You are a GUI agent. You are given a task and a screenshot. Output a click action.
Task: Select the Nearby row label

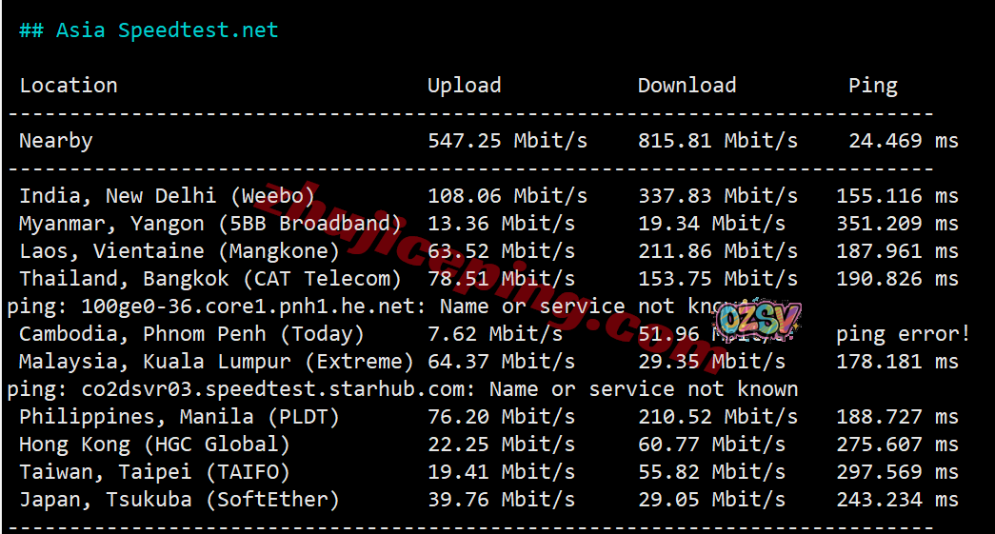click(56, 141)
